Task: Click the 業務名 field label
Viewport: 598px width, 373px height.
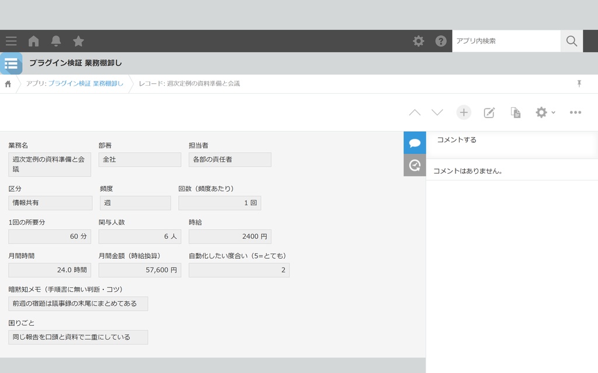Action: coord(18,145)
